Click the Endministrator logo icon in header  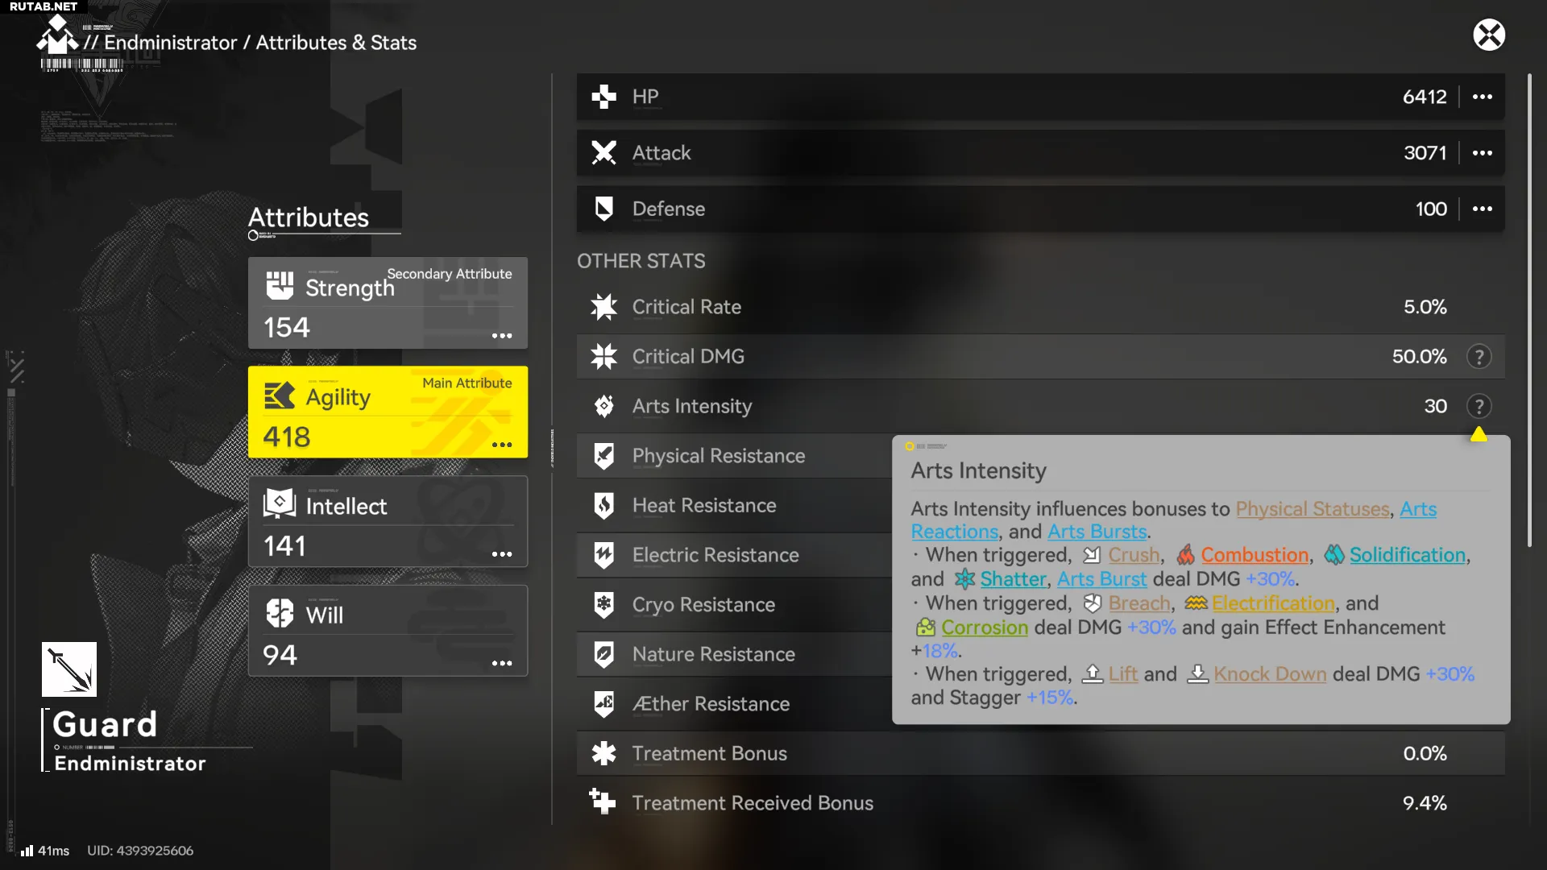coord(56,37)
